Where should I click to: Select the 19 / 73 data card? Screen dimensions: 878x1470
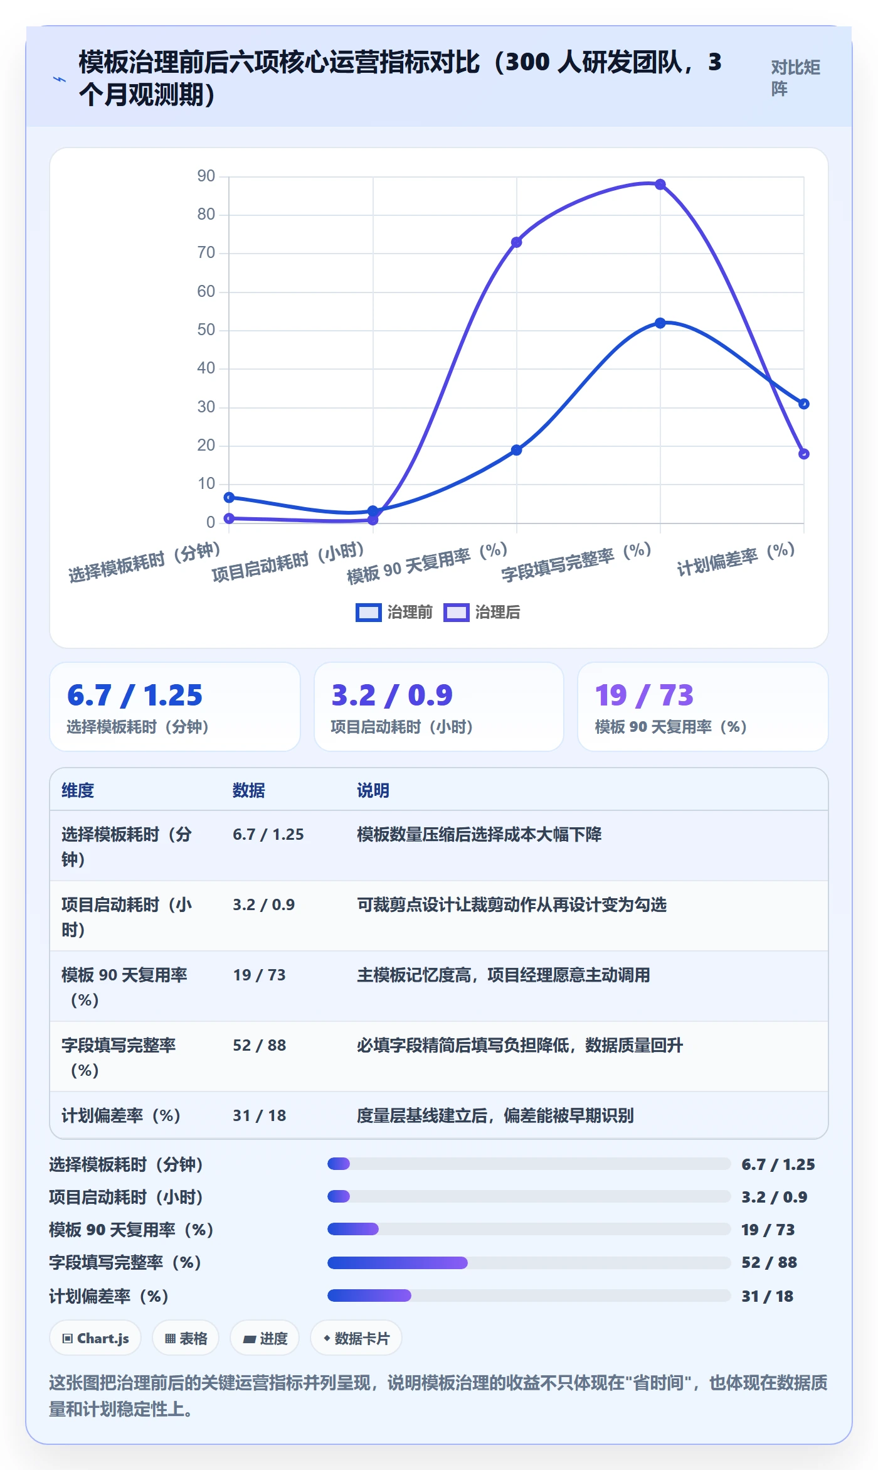point(703,707)
